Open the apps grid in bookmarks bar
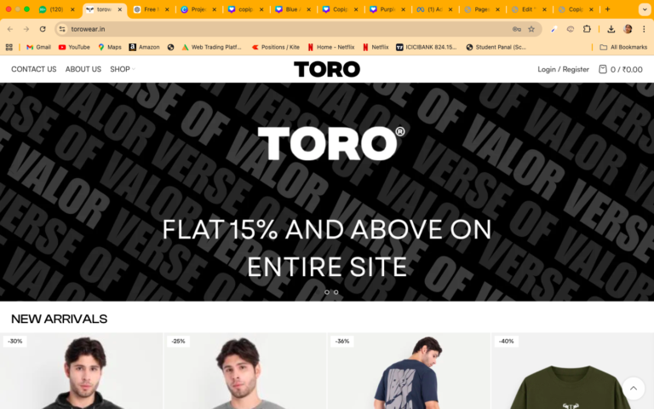Image resolution: width=654 pixels, height=409 pixels. [9, 47]
